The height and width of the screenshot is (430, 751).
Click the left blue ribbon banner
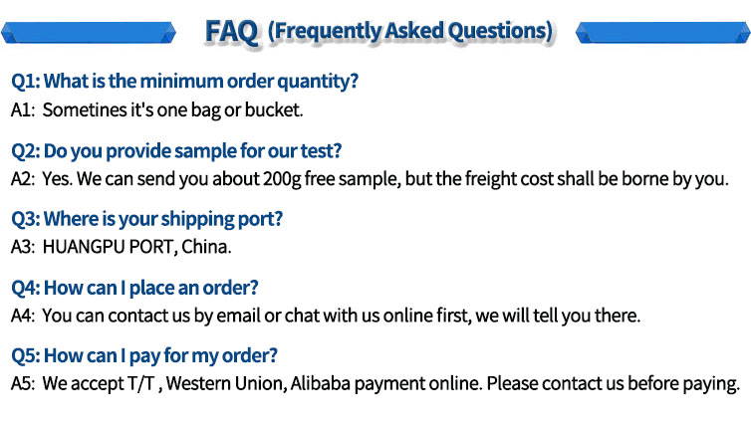coord(90,32)
